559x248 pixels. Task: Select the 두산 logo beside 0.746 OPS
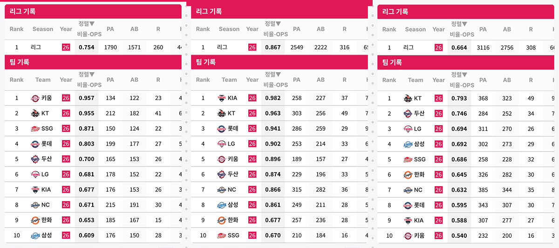point(408,114)
